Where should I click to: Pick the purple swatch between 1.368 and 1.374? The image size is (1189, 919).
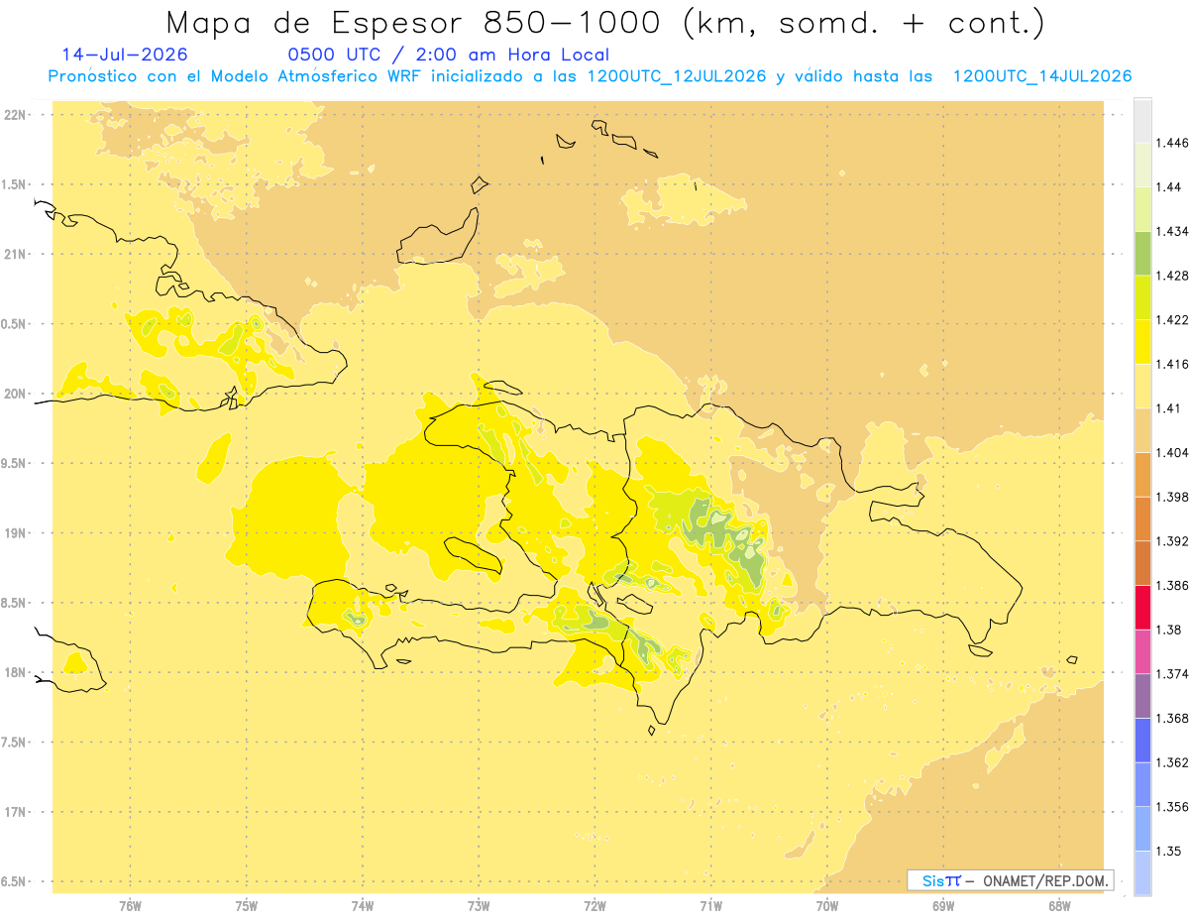tap(1142, 696)
